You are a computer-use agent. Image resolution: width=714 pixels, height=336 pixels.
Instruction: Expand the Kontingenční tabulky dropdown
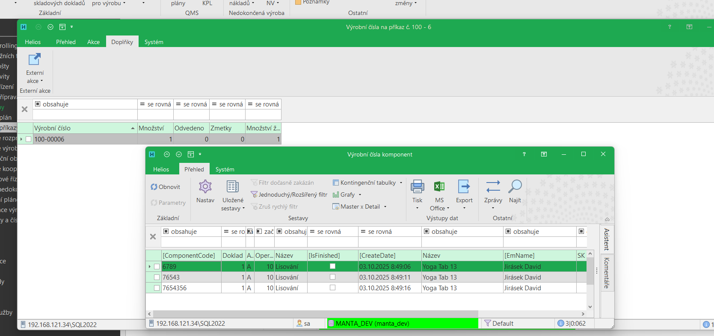(401, 183)
